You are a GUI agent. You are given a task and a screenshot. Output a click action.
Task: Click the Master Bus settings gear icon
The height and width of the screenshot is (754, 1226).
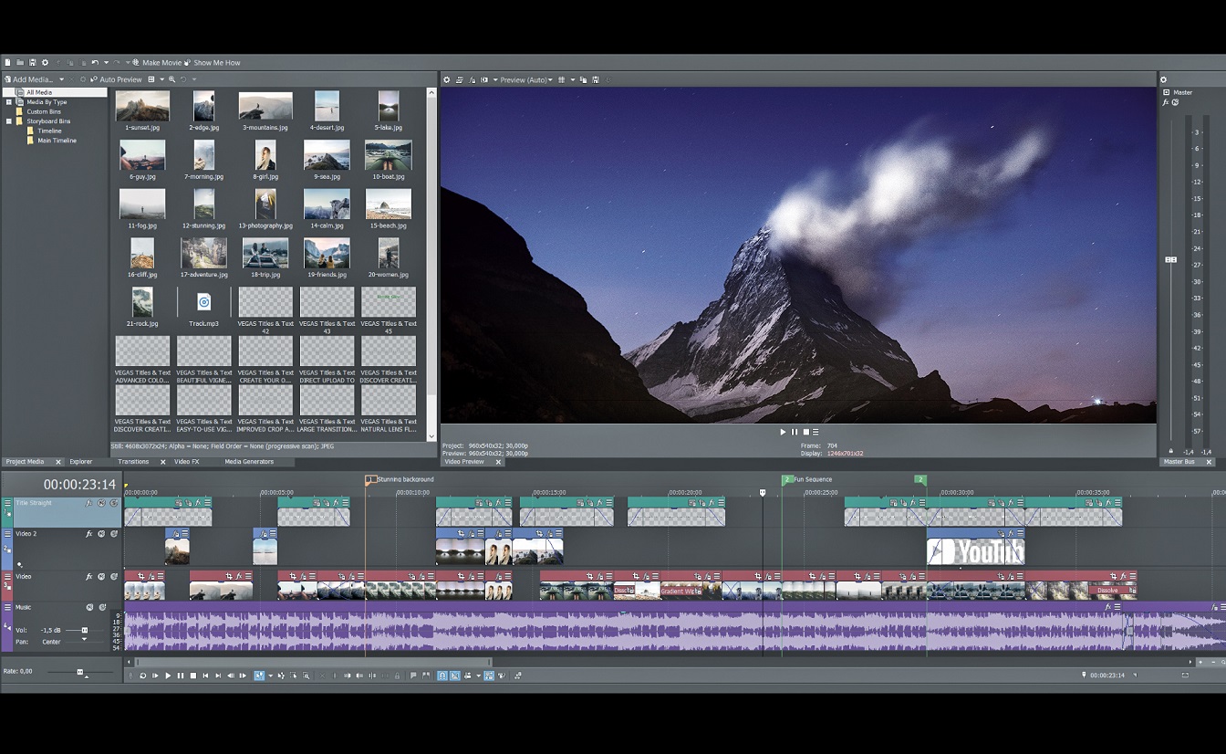[1163, 79]
